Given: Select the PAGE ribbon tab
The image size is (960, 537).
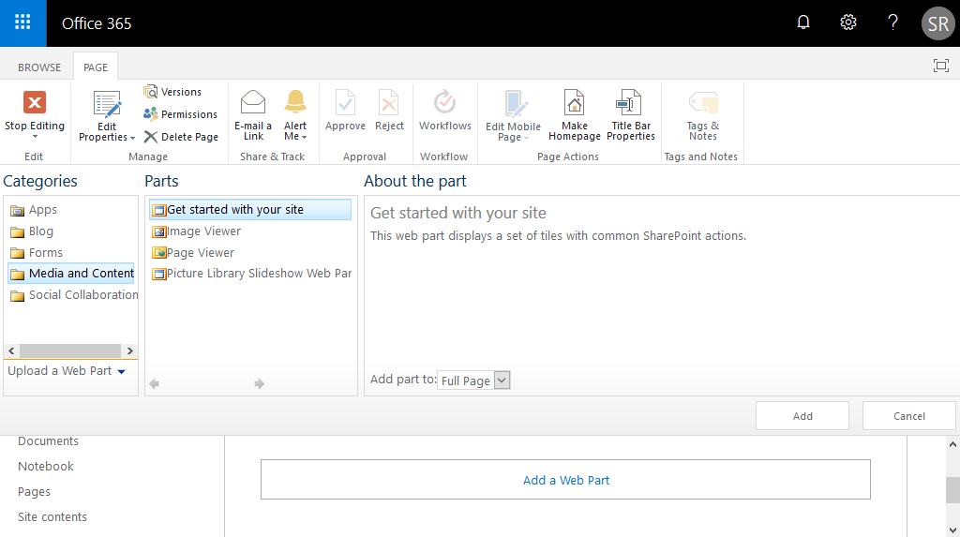Looking at the screenshot, I should pos(96,67).
